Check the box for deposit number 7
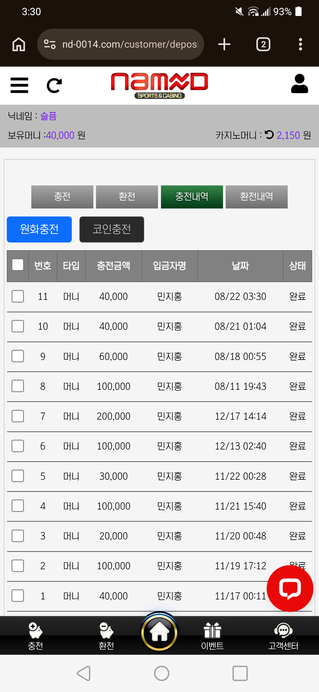This screenshot has height=692, width=319. pos(18,416)
